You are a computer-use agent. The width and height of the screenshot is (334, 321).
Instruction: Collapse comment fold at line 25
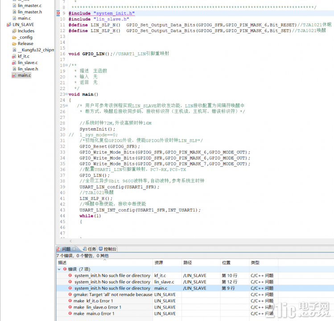click(x=66, y=105)
